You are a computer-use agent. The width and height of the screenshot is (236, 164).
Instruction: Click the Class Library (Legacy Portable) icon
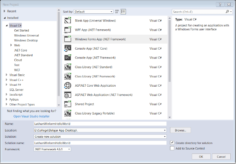tap(68, 113)
